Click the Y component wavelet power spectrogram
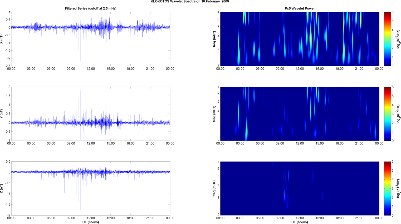This screenshot has width=401, height=224. (x=300, y=114)
